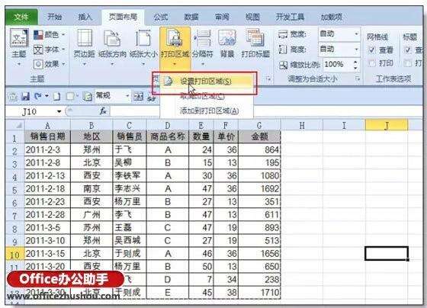The width and height of the screenshot is (427, 308).
Task: Click the 金额 header cell
Action: coord(259,136)
